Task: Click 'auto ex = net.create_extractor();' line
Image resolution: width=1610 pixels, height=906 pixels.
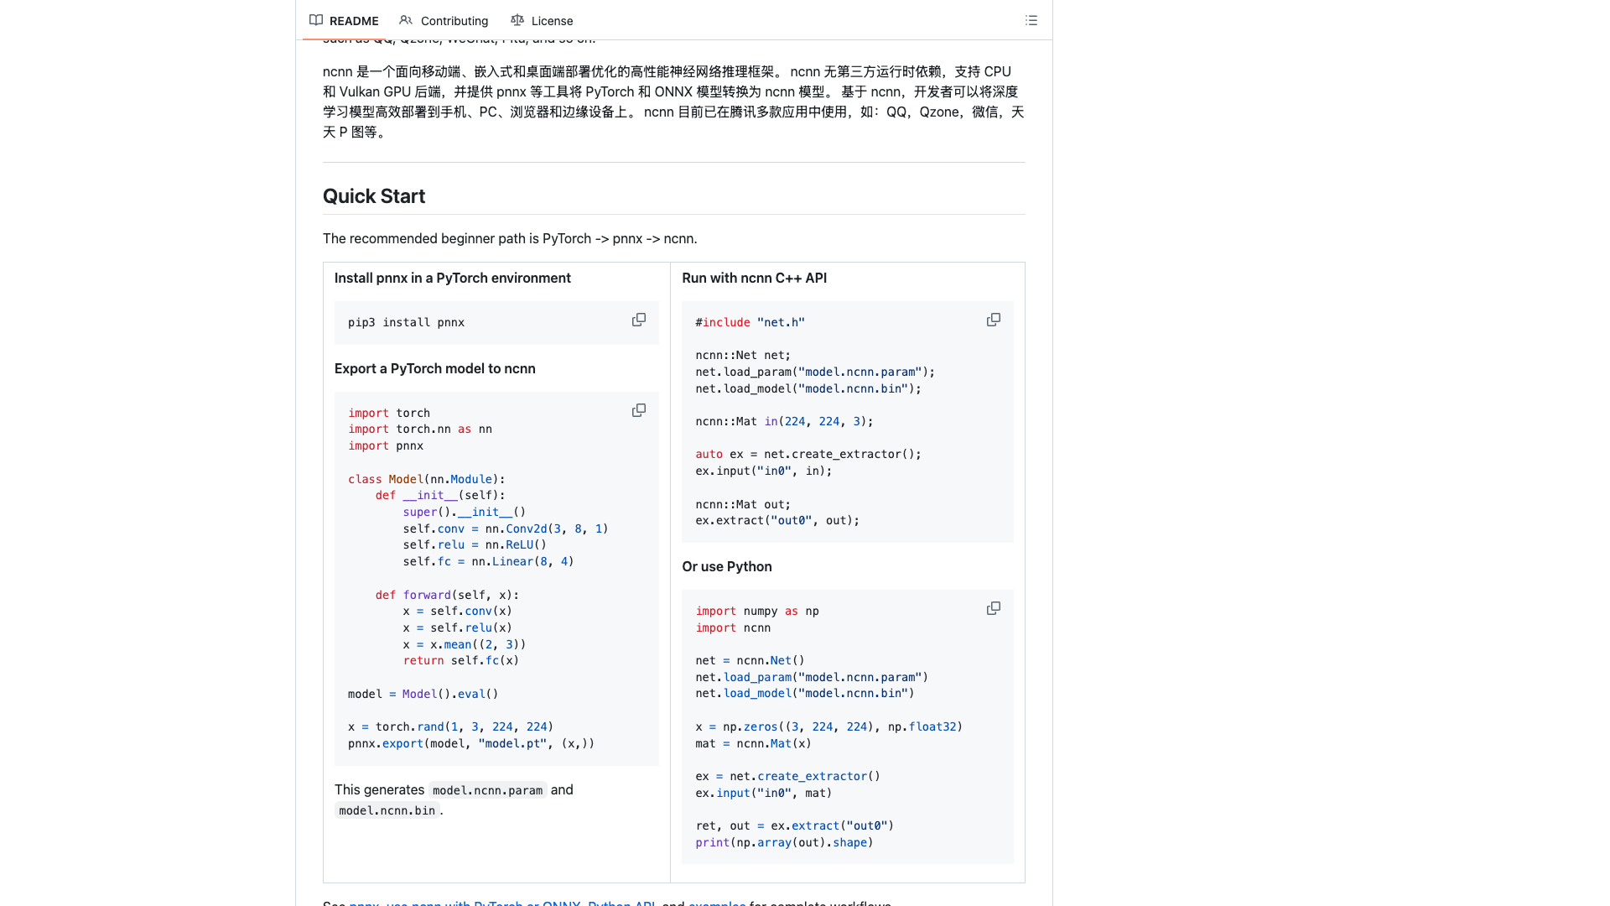Action: coord(808,454)
